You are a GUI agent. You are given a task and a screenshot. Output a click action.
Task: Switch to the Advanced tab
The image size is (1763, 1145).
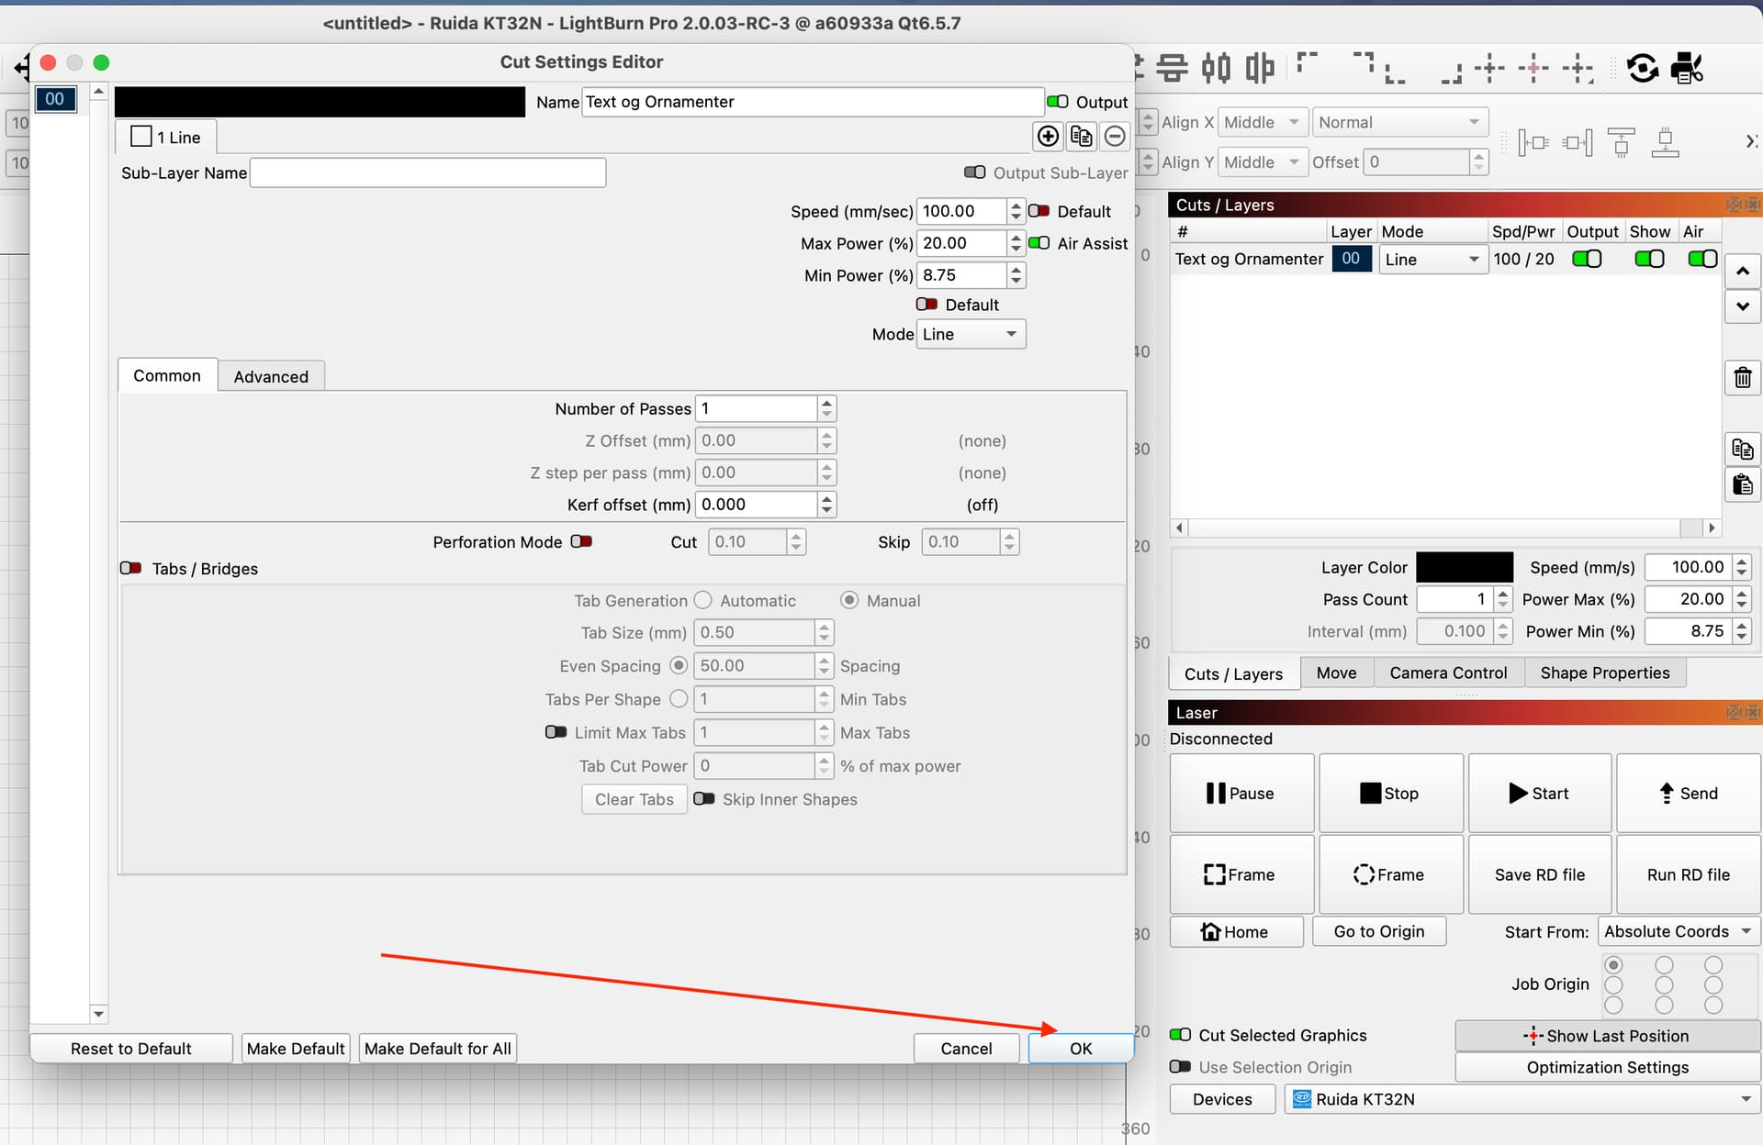pyautogui.click(x=271, y=376)
